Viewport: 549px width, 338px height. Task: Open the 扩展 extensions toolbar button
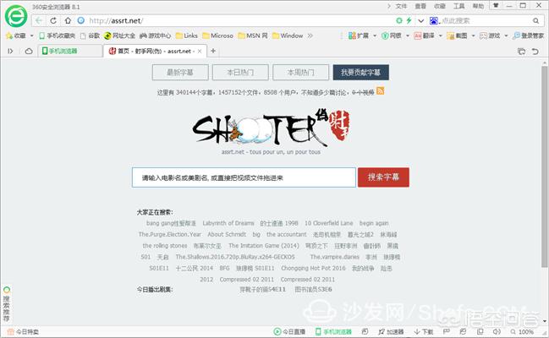359,35
